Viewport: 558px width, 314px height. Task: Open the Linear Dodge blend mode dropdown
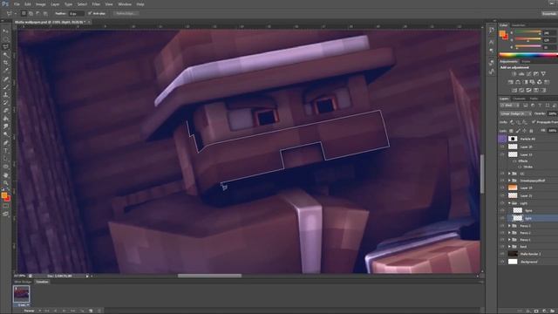coord(515,113)
